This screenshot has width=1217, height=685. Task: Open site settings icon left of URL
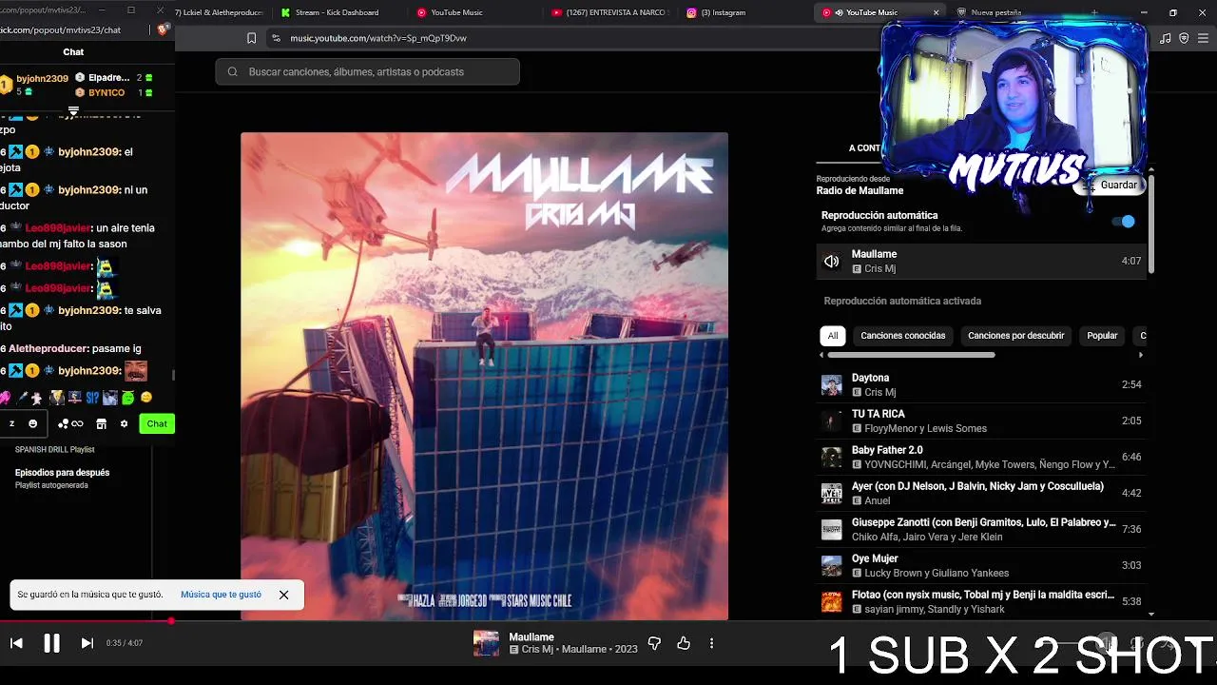point(276,38)
